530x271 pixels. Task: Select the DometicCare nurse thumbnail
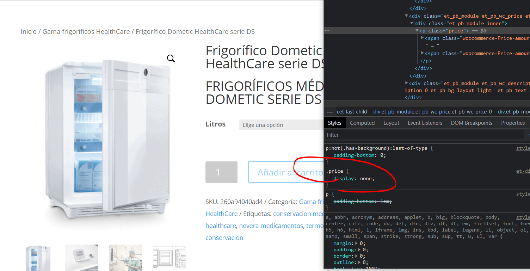tap(125, 258)
